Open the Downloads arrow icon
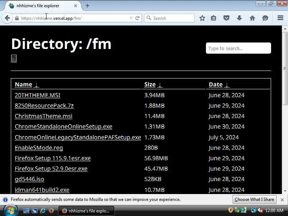The width and height of the screenshot is (288, 216). click(x=239, y=18)
